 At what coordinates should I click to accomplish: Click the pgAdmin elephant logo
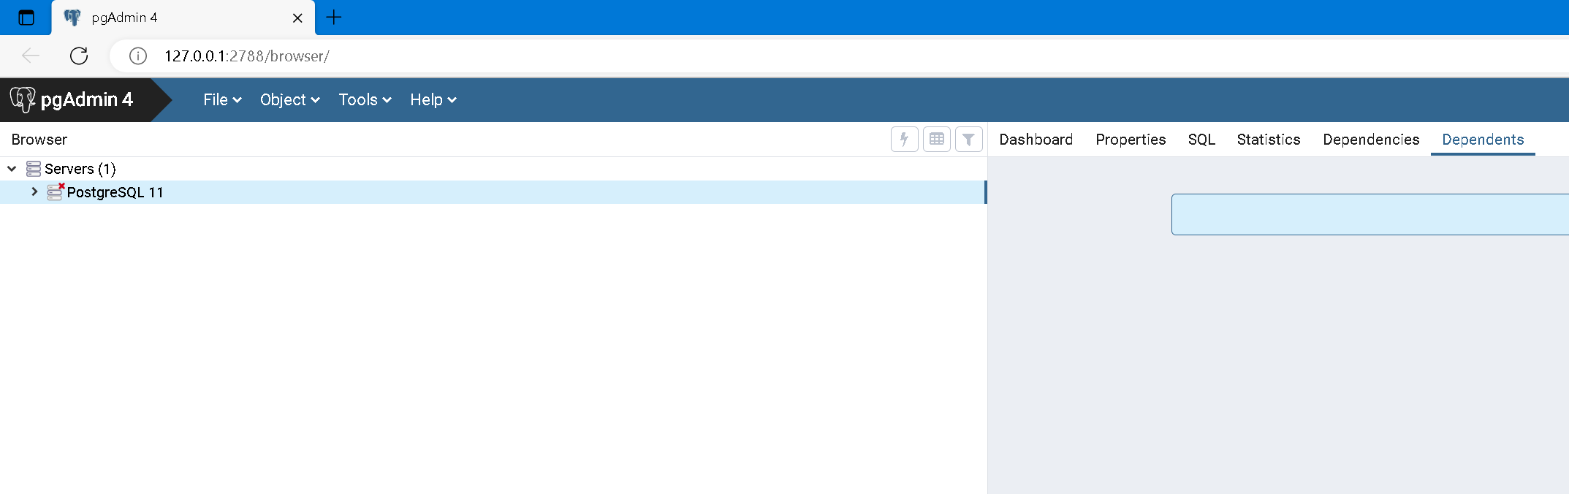[x=23, y=99]
